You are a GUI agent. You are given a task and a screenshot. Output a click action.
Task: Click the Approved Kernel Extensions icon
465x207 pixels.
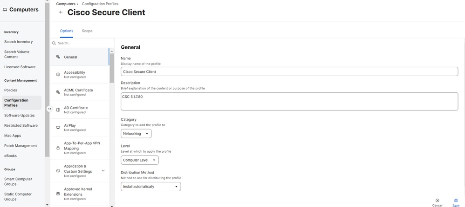tap(58, 194)
